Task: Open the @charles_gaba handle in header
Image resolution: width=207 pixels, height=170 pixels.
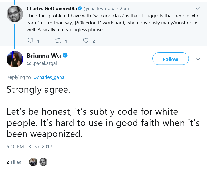Action: point(100,9)
